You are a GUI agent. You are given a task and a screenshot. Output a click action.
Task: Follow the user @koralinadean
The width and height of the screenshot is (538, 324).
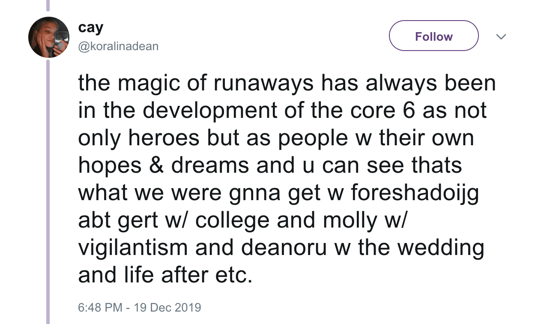pos(433,36)
